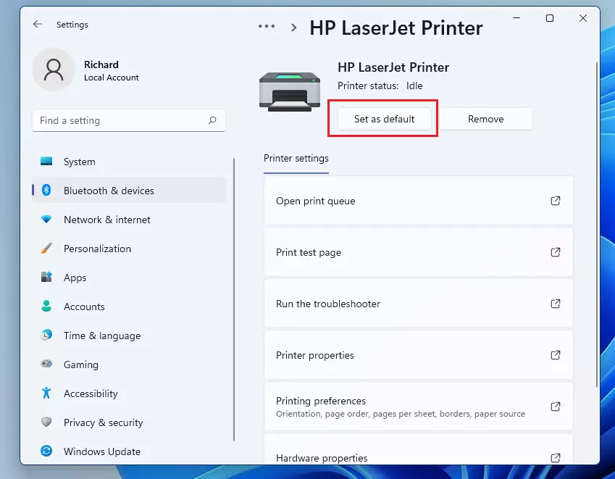Click the Settings title text
The image size is (615, 479).
pyautogui.click(x=72, y=25)
